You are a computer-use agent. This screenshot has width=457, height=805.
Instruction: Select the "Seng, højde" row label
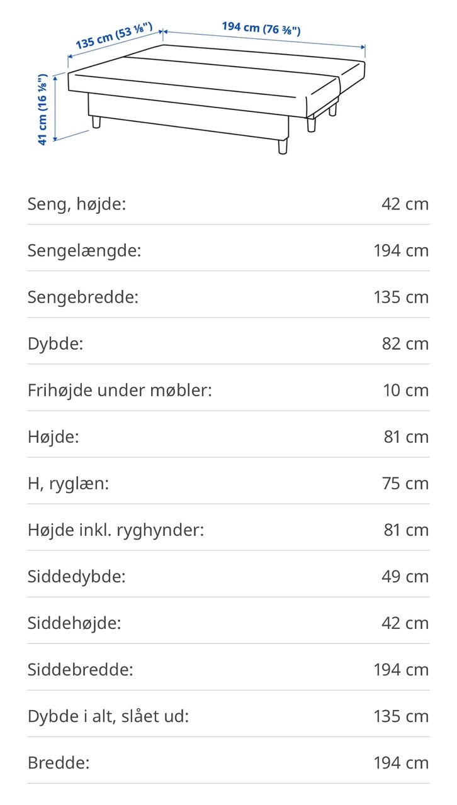[77, 204]
